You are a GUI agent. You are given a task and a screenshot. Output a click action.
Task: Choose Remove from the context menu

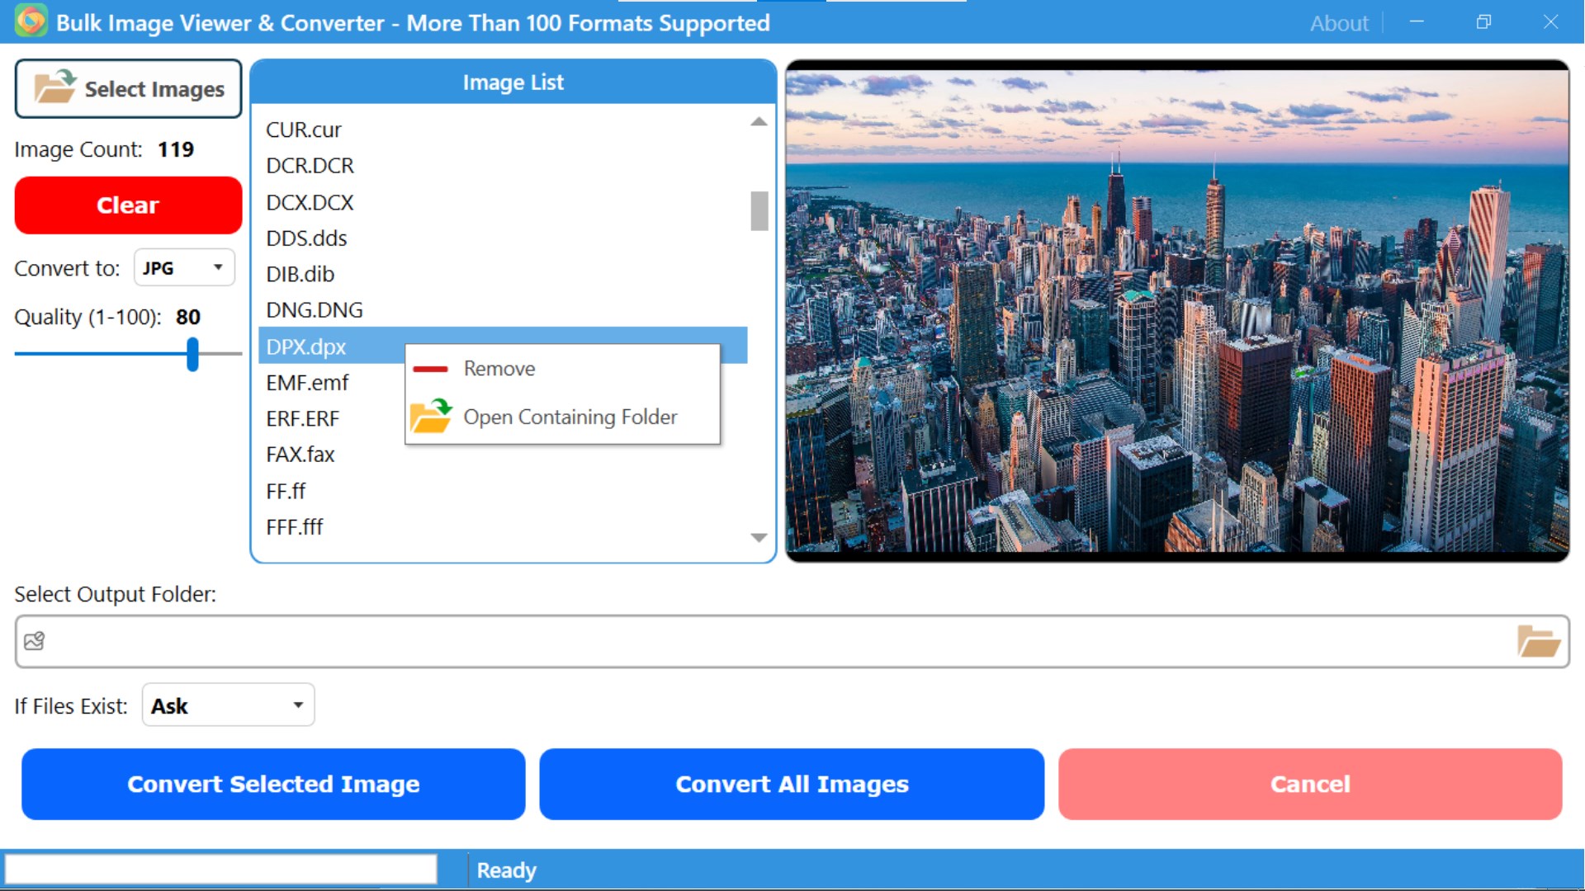coord(499,369)
